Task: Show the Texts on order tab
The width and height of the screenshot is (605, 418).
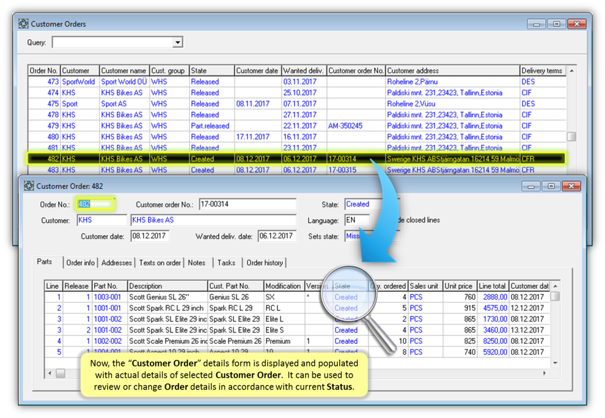Action: coord(160,263)
